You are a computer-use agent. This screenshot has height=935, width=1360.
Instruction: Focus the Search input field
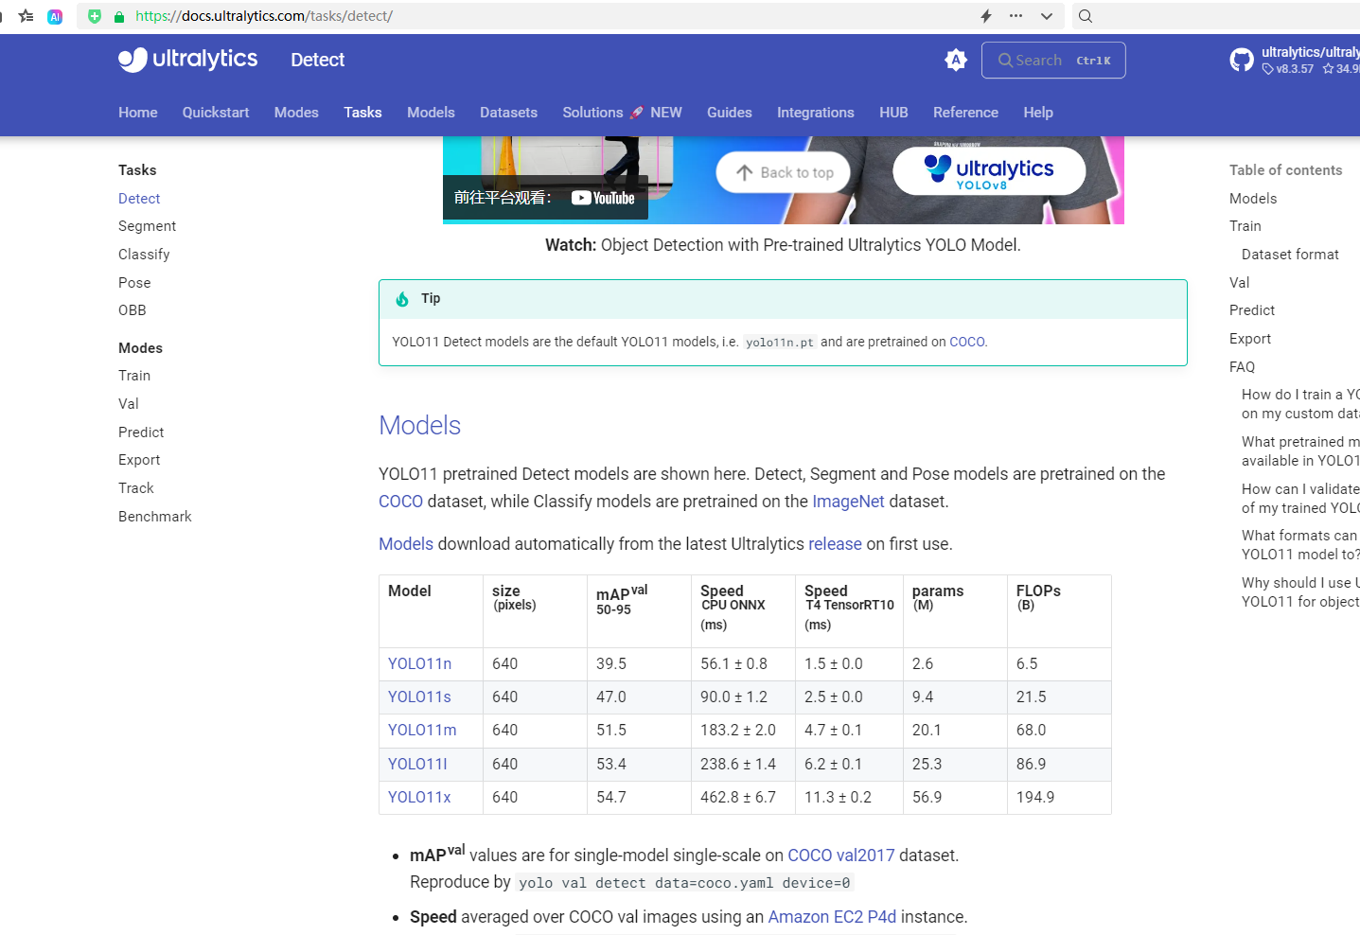(1053, 61)
